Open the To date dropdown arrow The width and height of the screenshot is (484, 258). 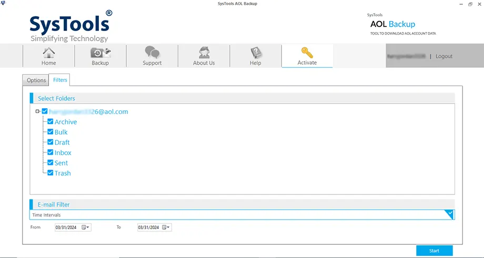pyautogui.click(x=168, y=228)
